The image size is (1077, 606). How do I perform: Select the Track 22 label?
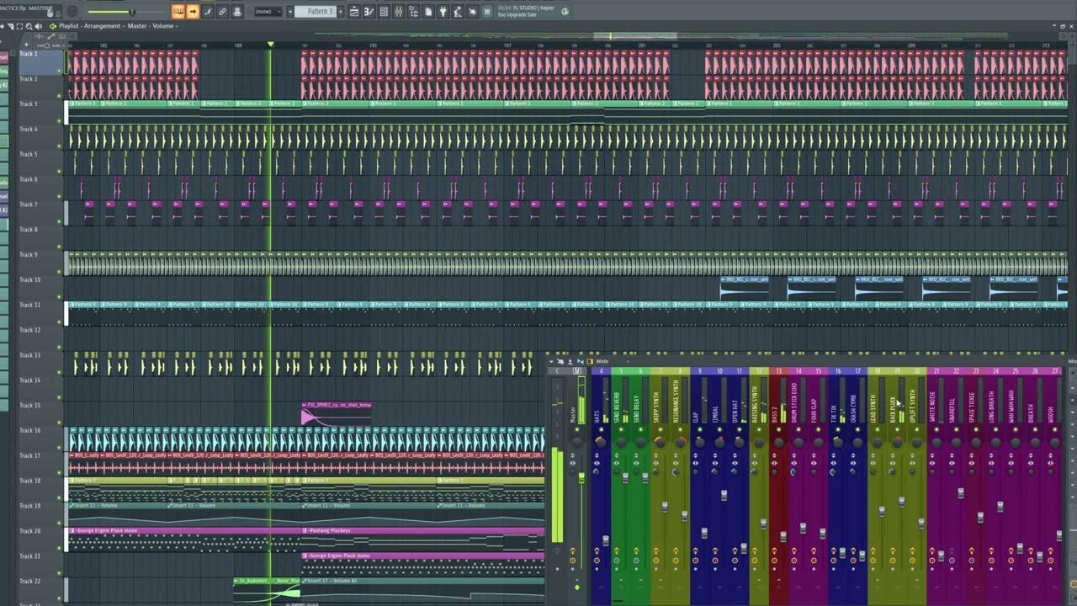(29, 581)
